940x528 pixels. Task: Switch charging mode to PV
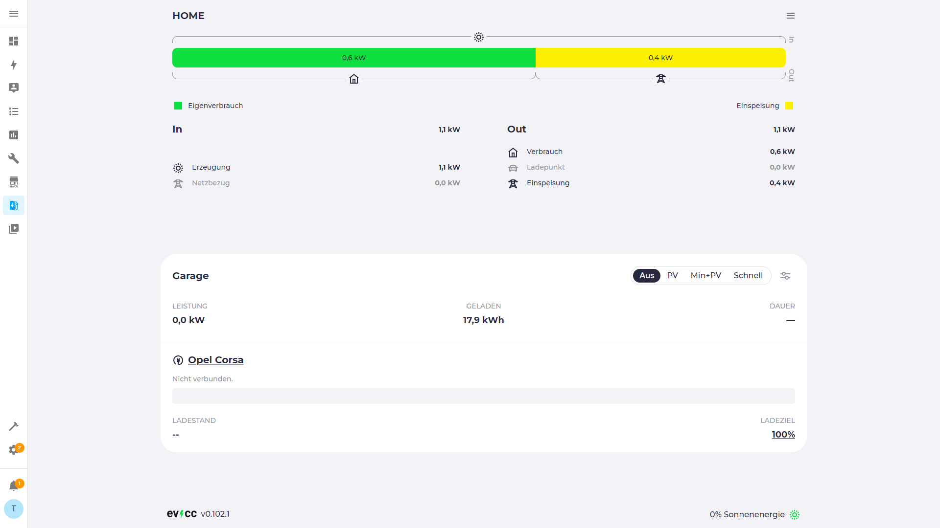pyautogui.click(x=672, y=276)
